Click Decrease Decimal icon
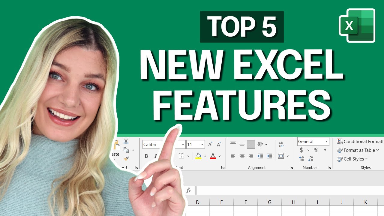The width and height of the screenshot is (384, 216). (x=311, y=159)
